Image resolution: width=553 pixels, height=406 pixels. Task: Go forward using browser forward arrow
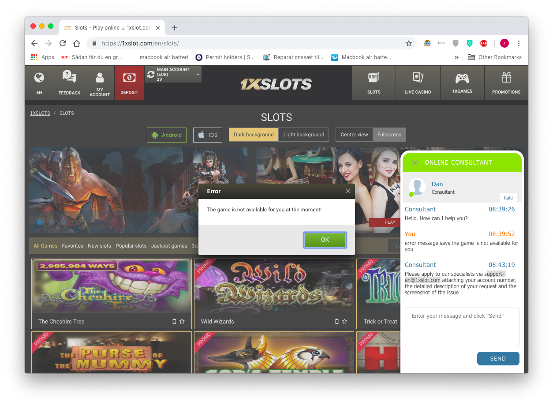[x=49, y=43]
